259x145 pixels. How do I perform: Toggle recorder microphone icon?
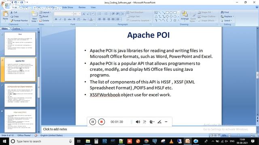click(x=144, y=122)
